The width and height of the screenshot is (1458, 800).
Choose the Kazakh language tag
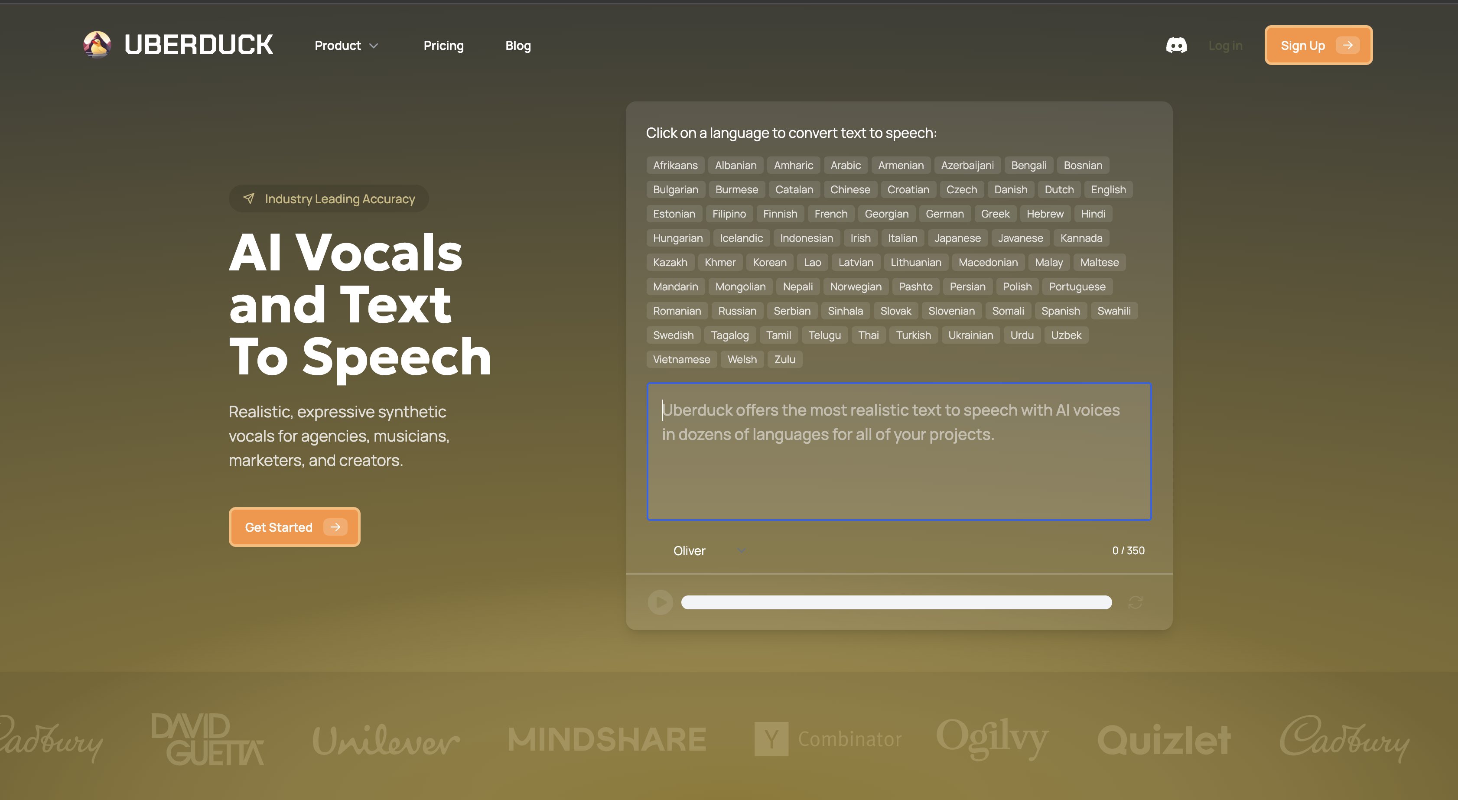pos(670,263)
